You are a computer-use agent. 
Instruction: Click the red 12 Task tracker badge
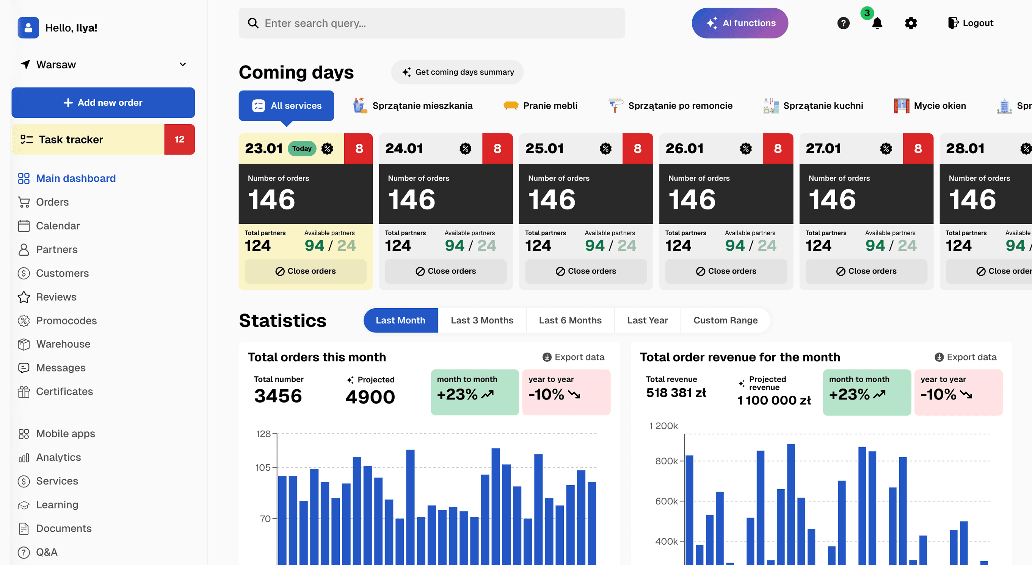pos(179,140)
